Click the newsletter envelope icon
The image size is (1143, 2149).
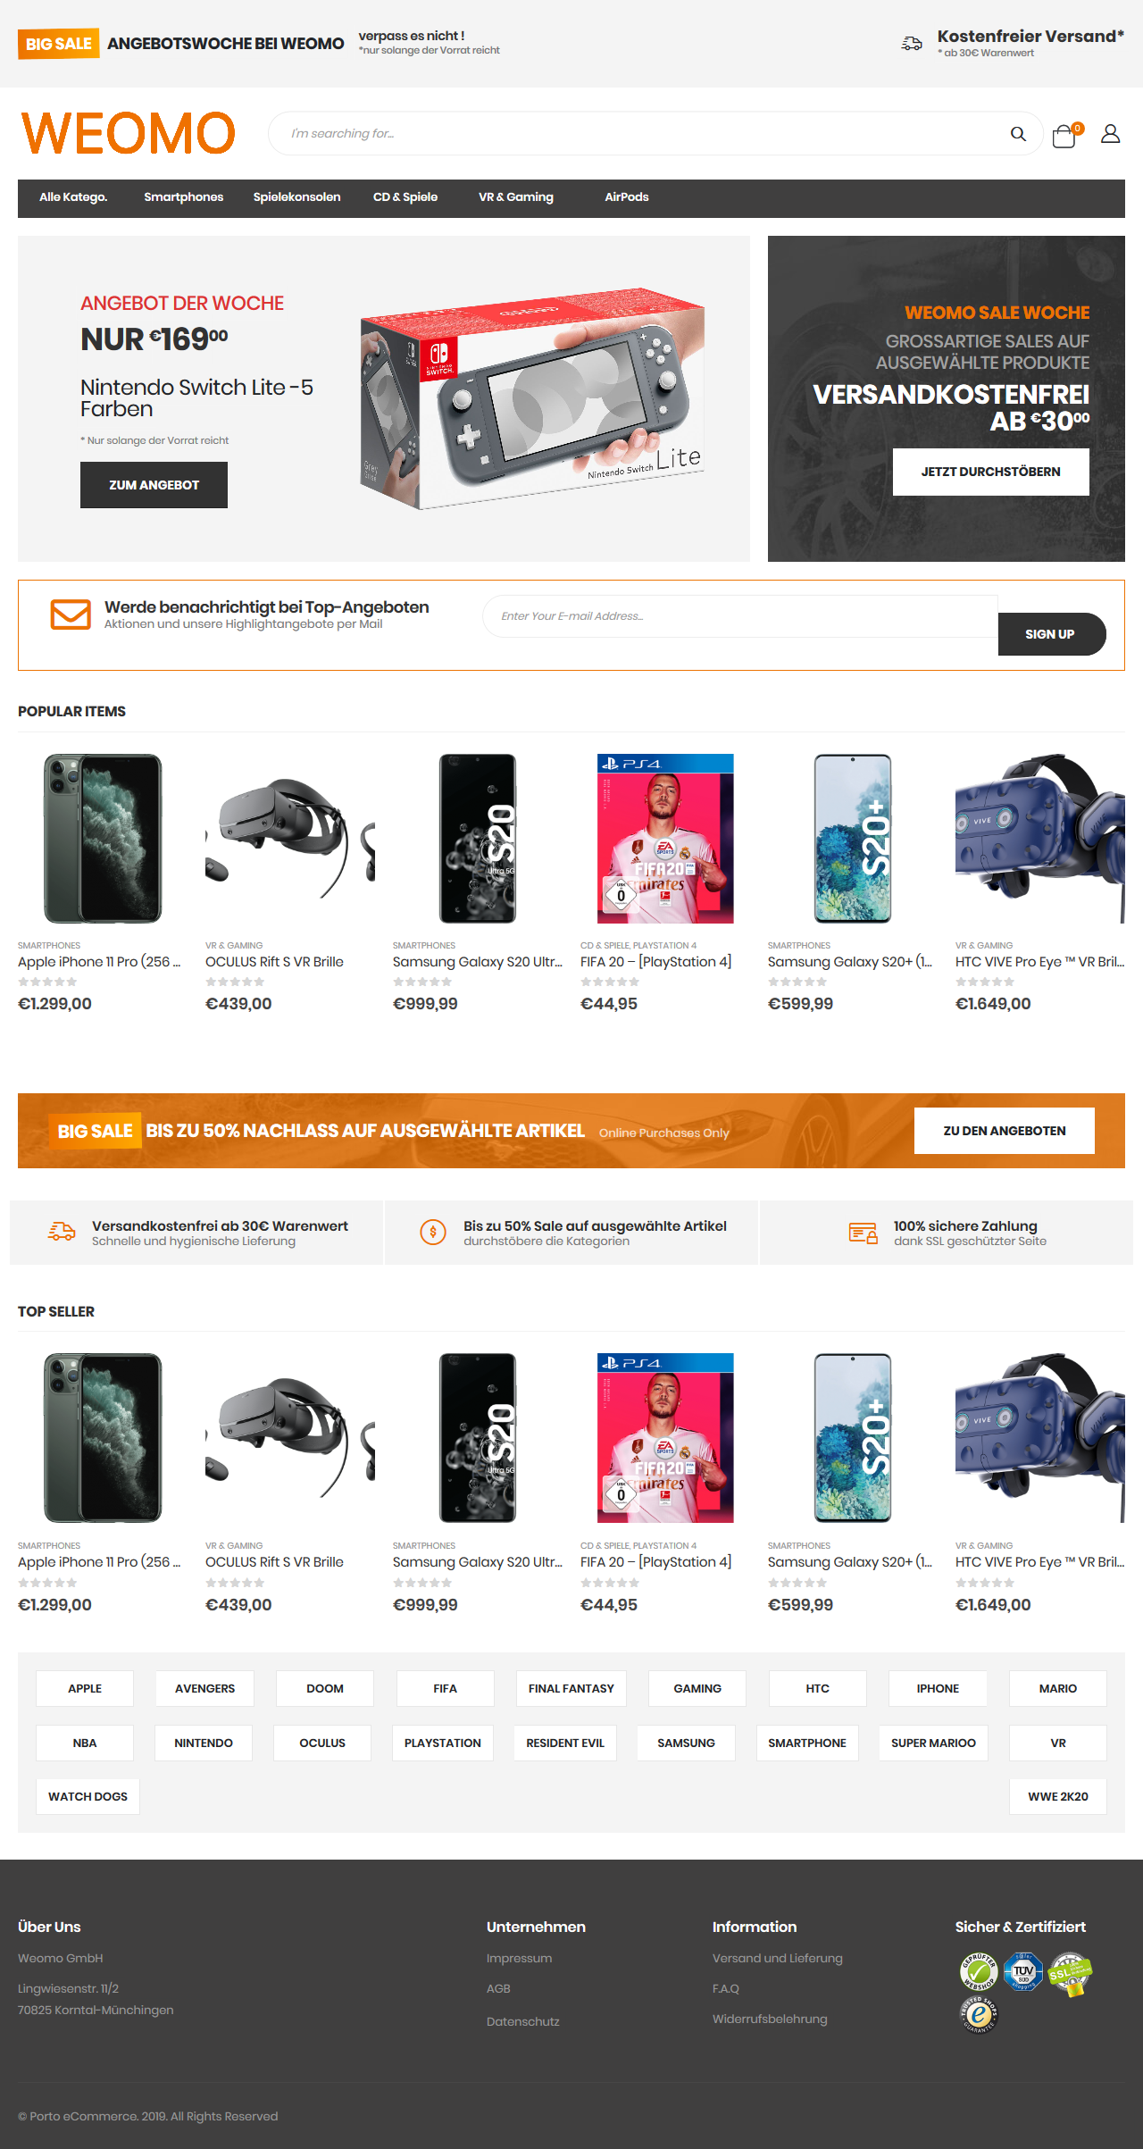(71, 615)
